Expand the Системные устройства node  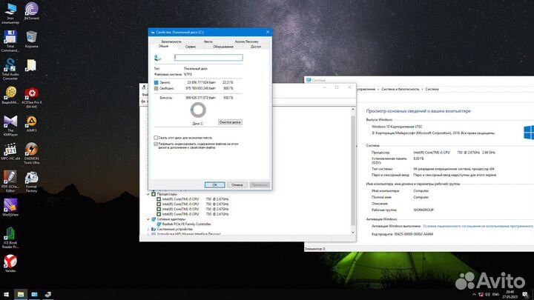(x=148, y=229)
